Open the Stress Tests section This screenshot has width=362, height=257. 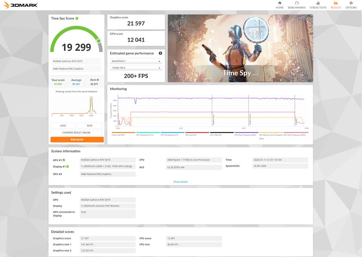pos(318,5)
